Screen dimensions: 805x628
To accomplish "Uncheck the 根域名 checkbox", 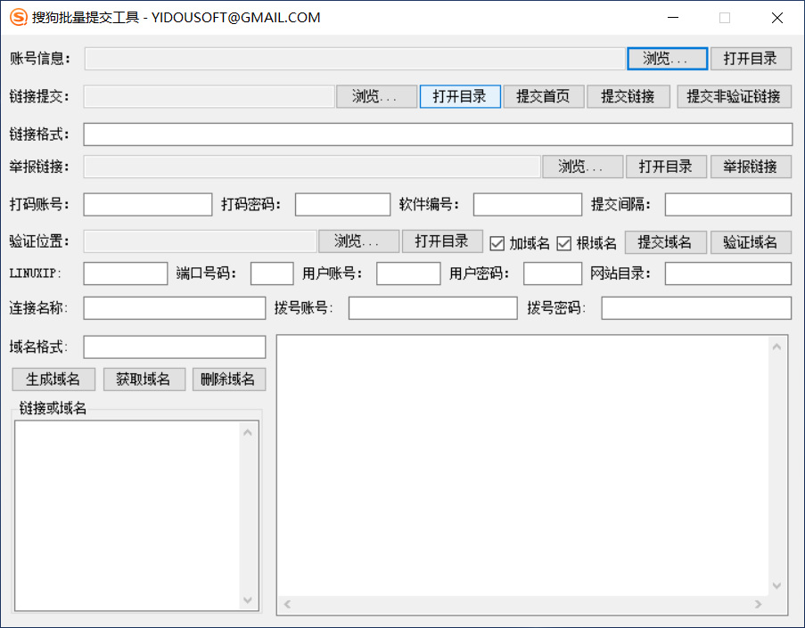I will click(x=563, y=243).
